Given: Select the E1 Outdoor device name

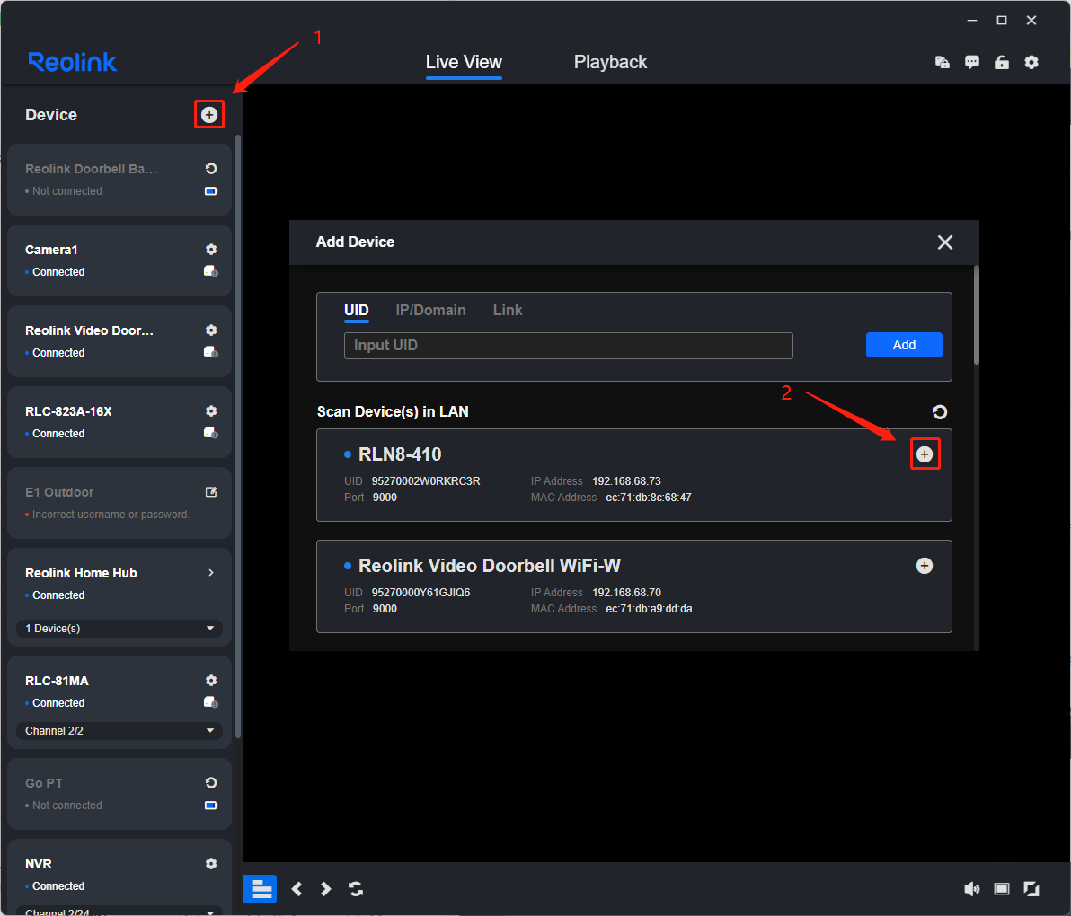Looking at the screenshot, I should (59, 492).
